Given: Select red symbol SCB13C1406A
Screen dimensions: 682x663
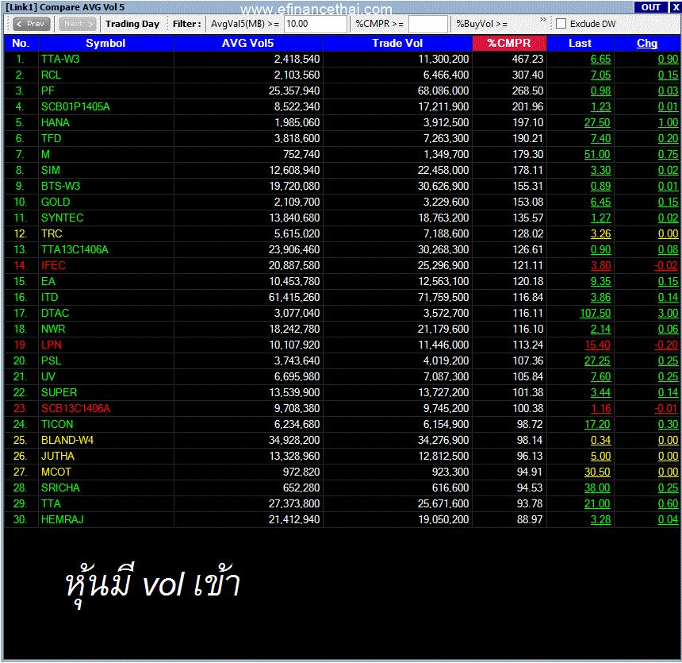Looking at the screenshot, I should click(75, 409).
